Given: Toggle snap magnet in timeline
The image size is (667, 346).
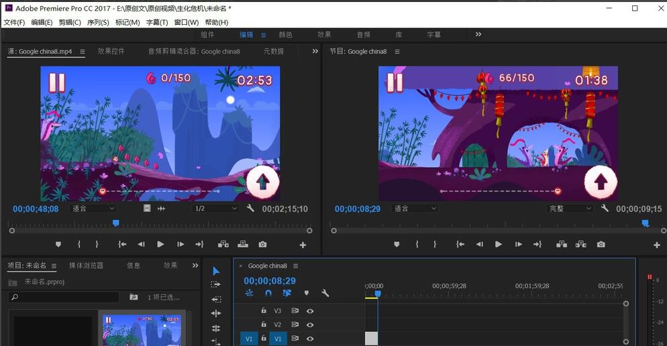Looking at the screenshot, I should point(268,293).
